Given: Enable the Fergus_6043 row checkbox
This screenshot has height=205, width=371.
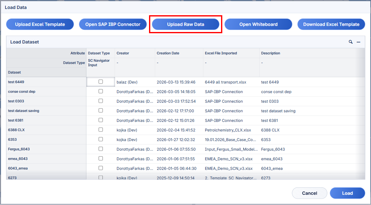Looking at the screenshot, I should click(x=100, y=149).
